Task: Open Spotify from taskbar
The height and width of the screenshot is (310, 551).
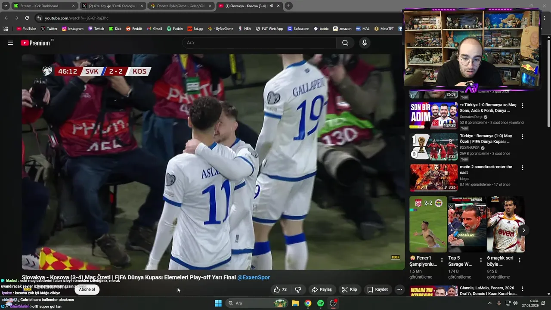Action: (x=320, y=303)
